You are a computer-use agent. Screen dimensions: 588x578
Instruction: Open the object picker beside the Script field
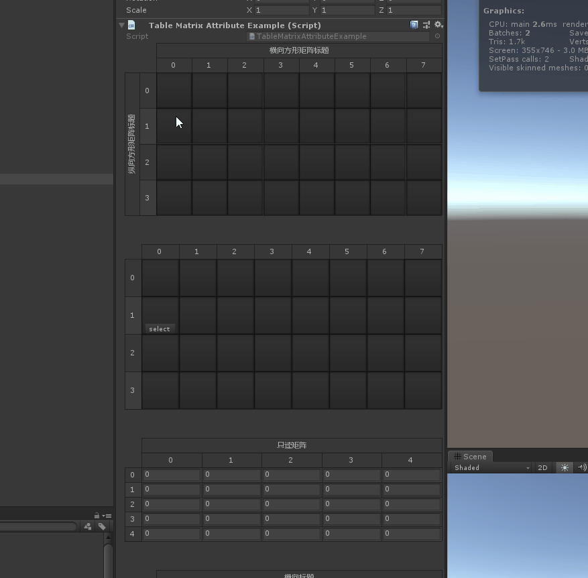436,36
